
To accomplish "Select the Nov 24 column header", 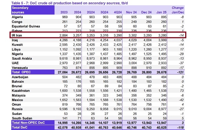I will pos(131,12).
